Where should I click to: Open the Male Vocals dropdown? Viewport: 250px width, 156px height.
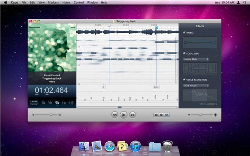[196, 85]
